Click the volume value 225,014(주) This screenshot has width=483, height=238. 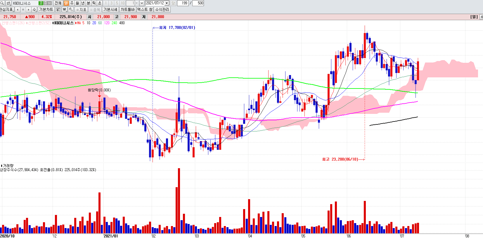coord(71,17)
